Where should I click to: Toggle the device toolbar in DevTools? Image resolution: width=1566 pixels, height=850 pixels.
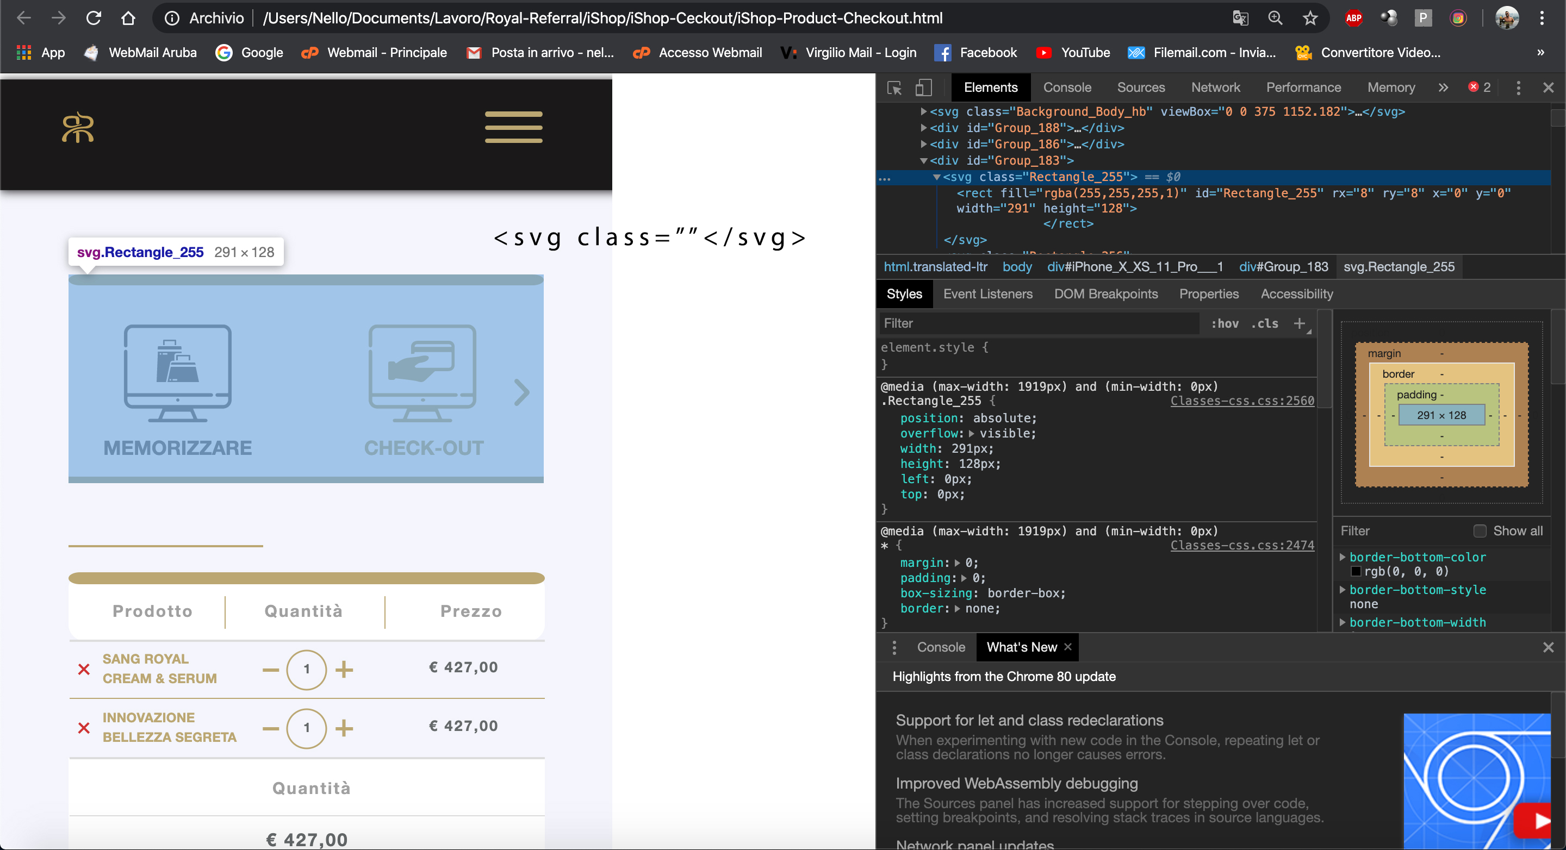pos(923,87)
